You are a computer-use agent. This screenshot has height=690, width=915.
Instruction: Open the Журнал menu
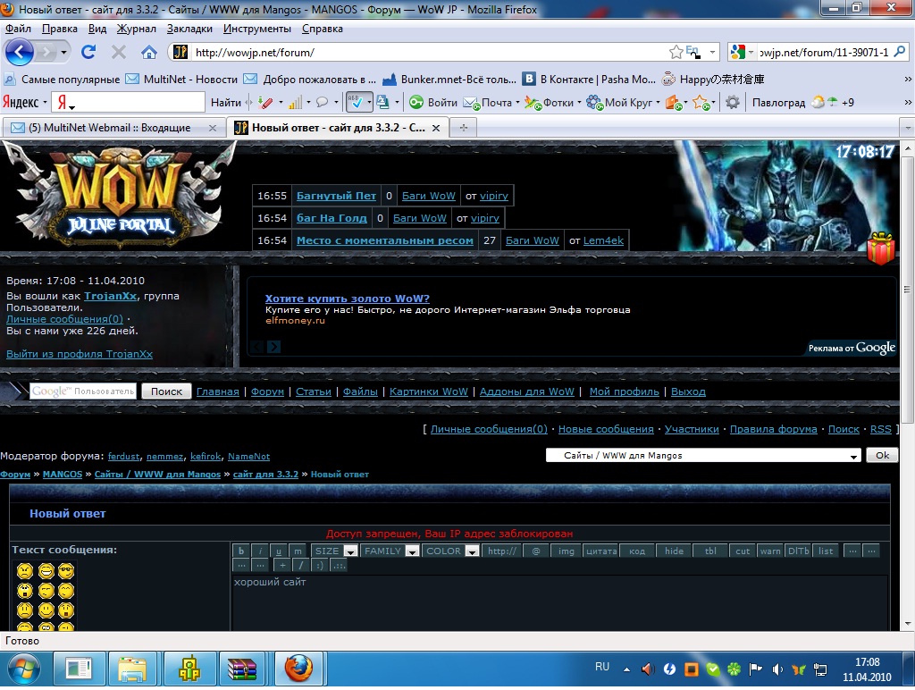tap(137, 29)
